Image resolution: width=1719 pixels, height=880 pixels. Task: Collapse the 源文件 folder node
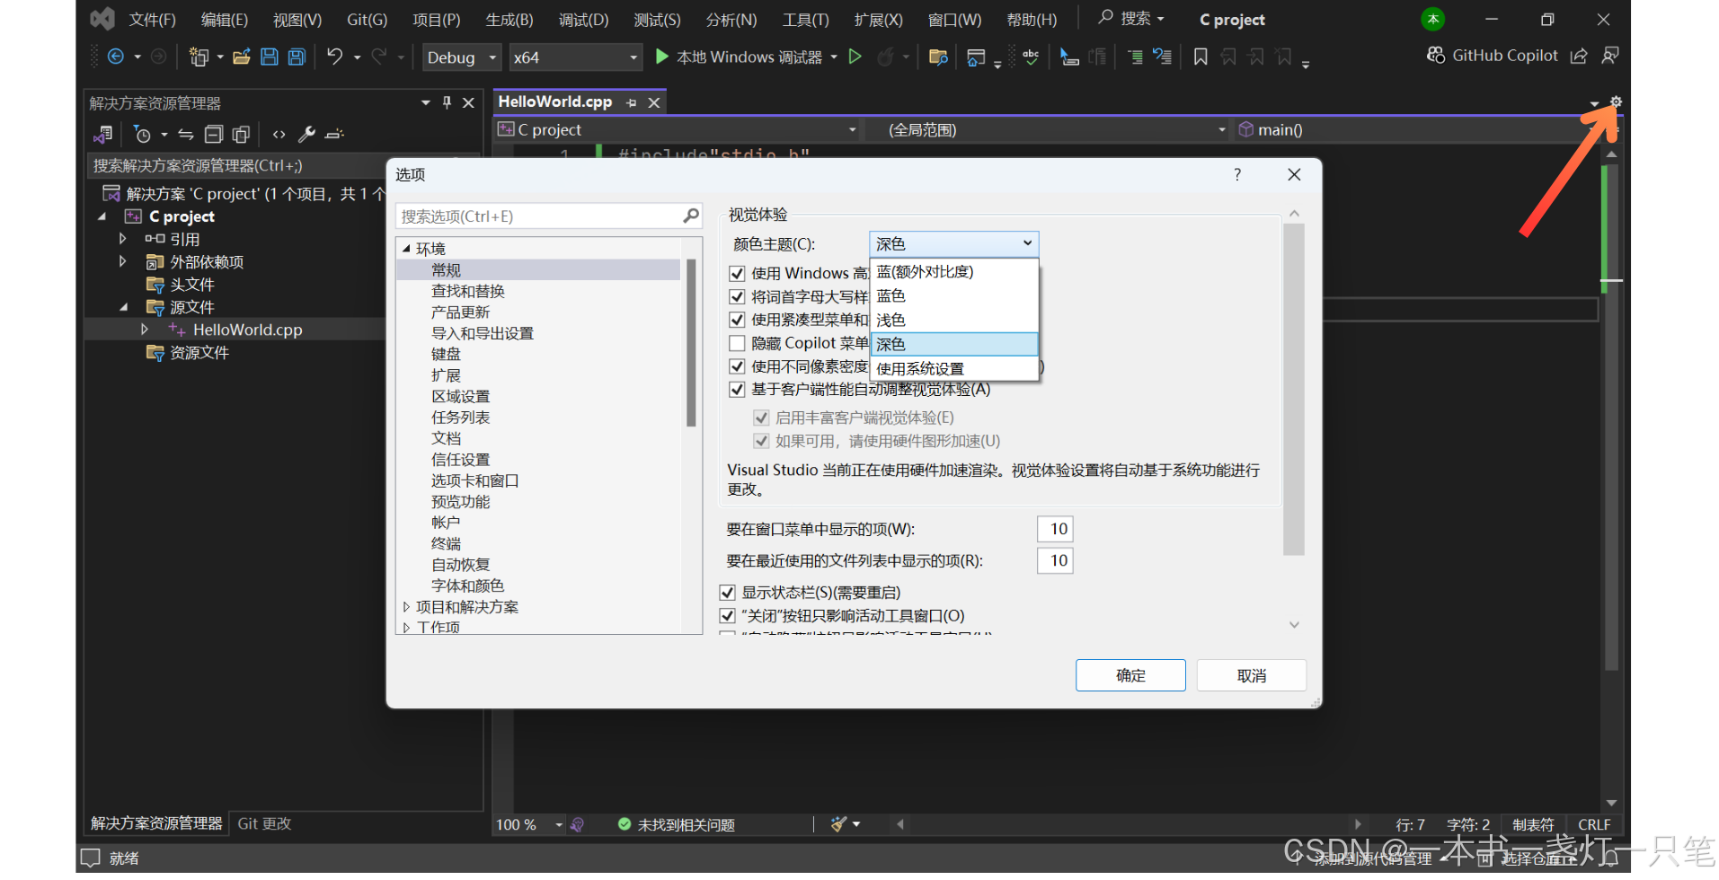coord(123,307)
